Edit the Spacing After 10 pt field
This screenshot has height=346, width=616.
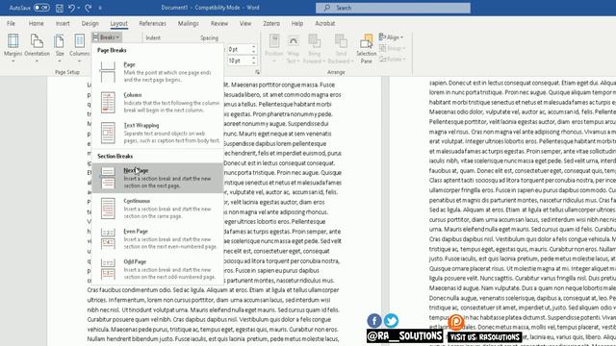[x=239, y=61]
